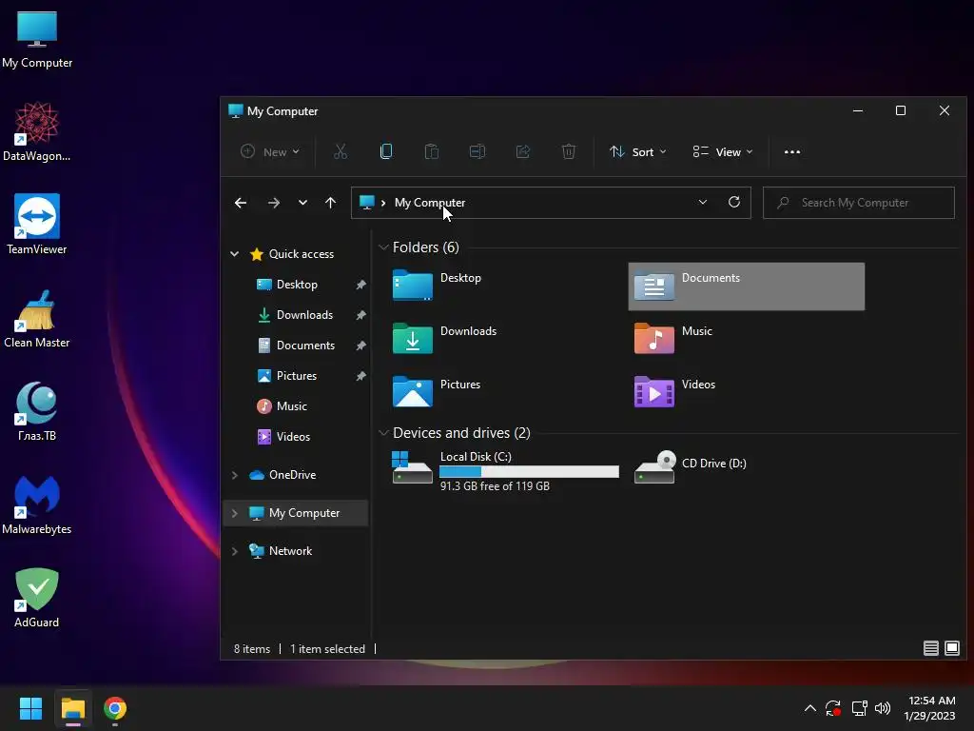Expand the OneDrive tree node

[x=234, y=475]
